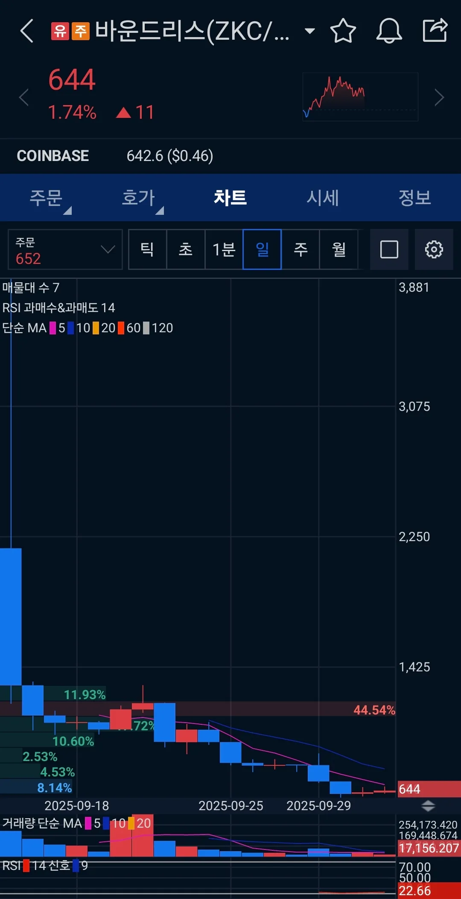
Task: Select the 일 (daily) interval
Action: point(262,249)
